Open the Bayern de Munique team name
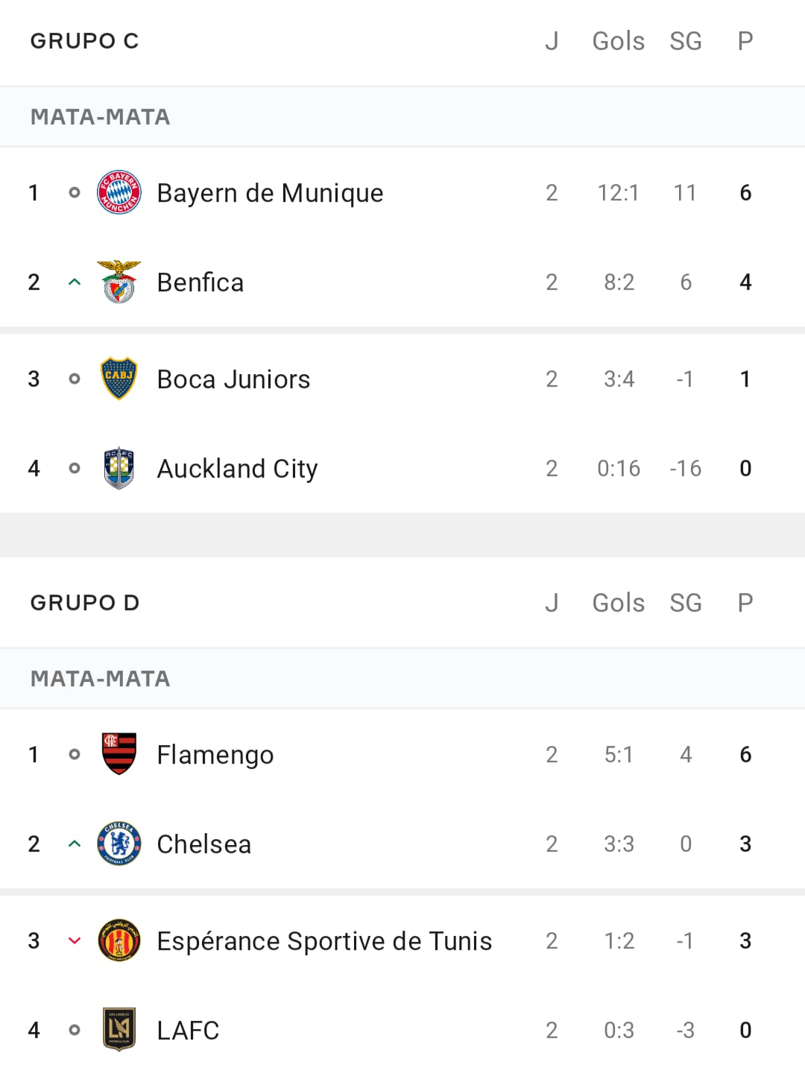The width and height of the screenshot is (805, 1073). click(x=270, y=193)
